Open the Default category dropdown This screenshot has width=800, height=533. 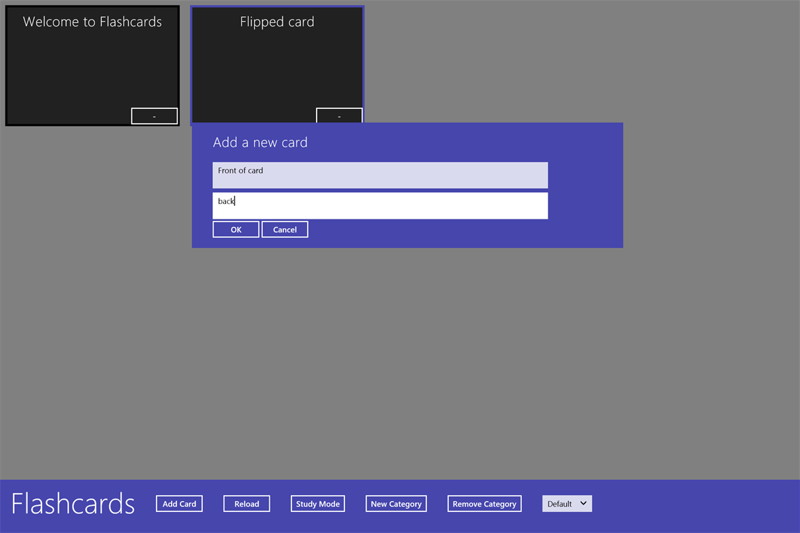tap(567, 503)
